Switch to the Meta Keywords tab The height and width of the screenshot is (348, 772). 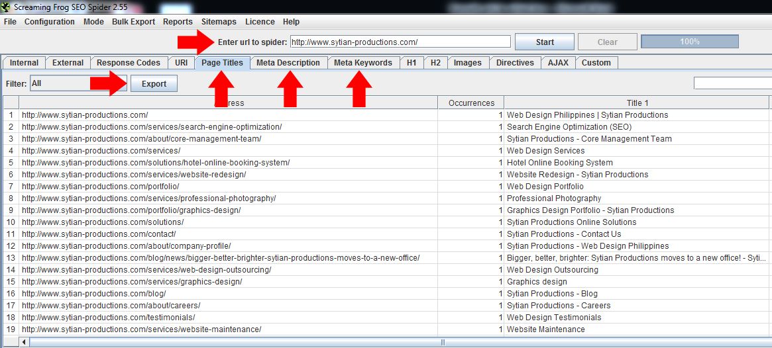(x=363, y=63)
